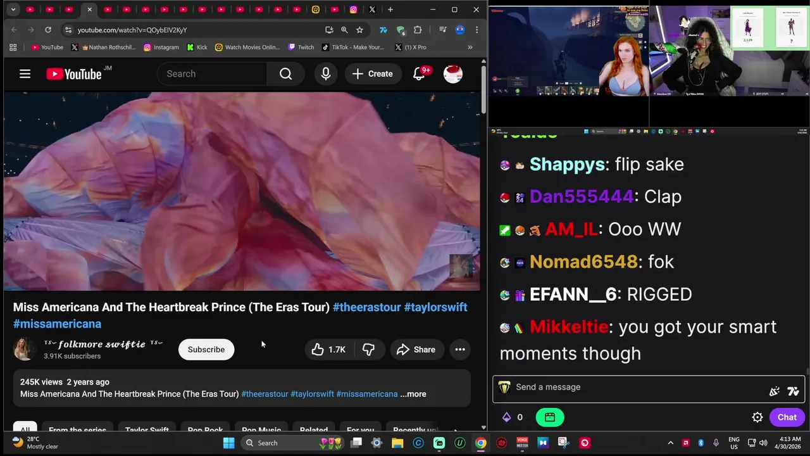Show hidden system tray icons chevron
This screenshot has width=810, height=456.
click(x=671, y=443)
